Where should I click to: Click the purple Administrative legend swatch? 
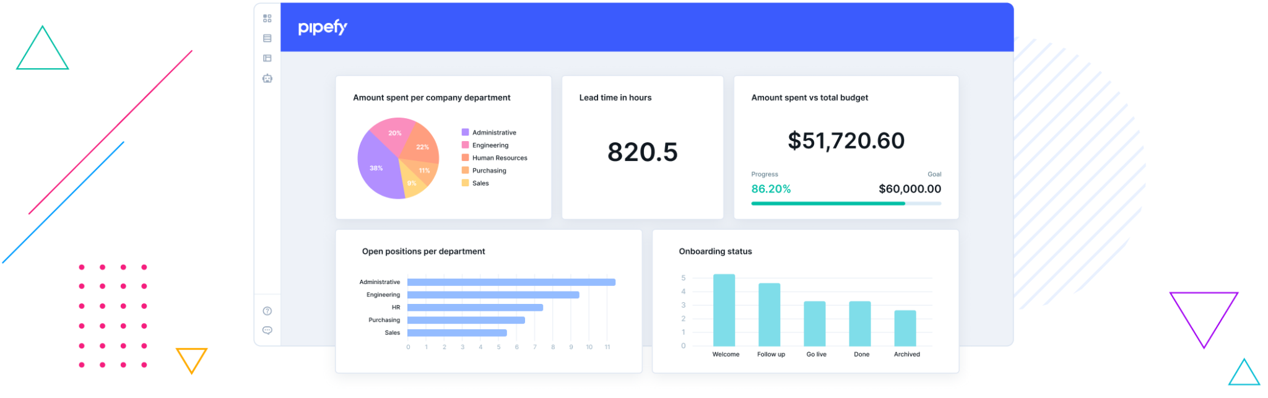coord(465,132)
